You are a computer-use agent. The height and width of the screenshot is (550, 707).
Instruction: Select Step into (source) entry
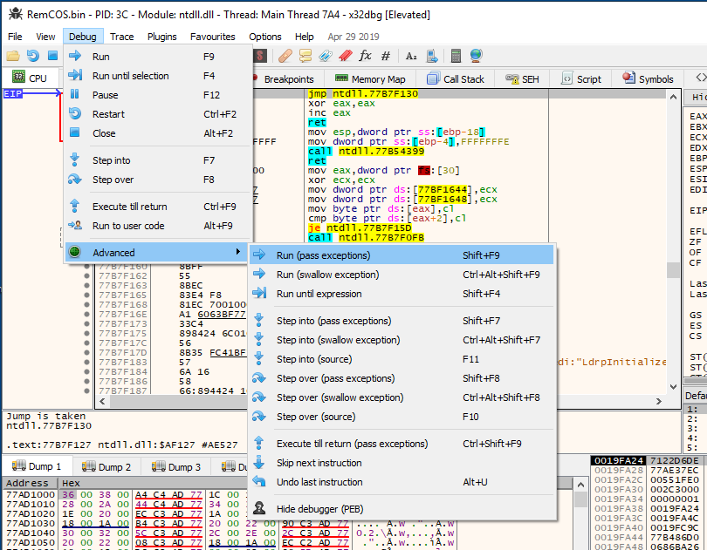[402, 359]
